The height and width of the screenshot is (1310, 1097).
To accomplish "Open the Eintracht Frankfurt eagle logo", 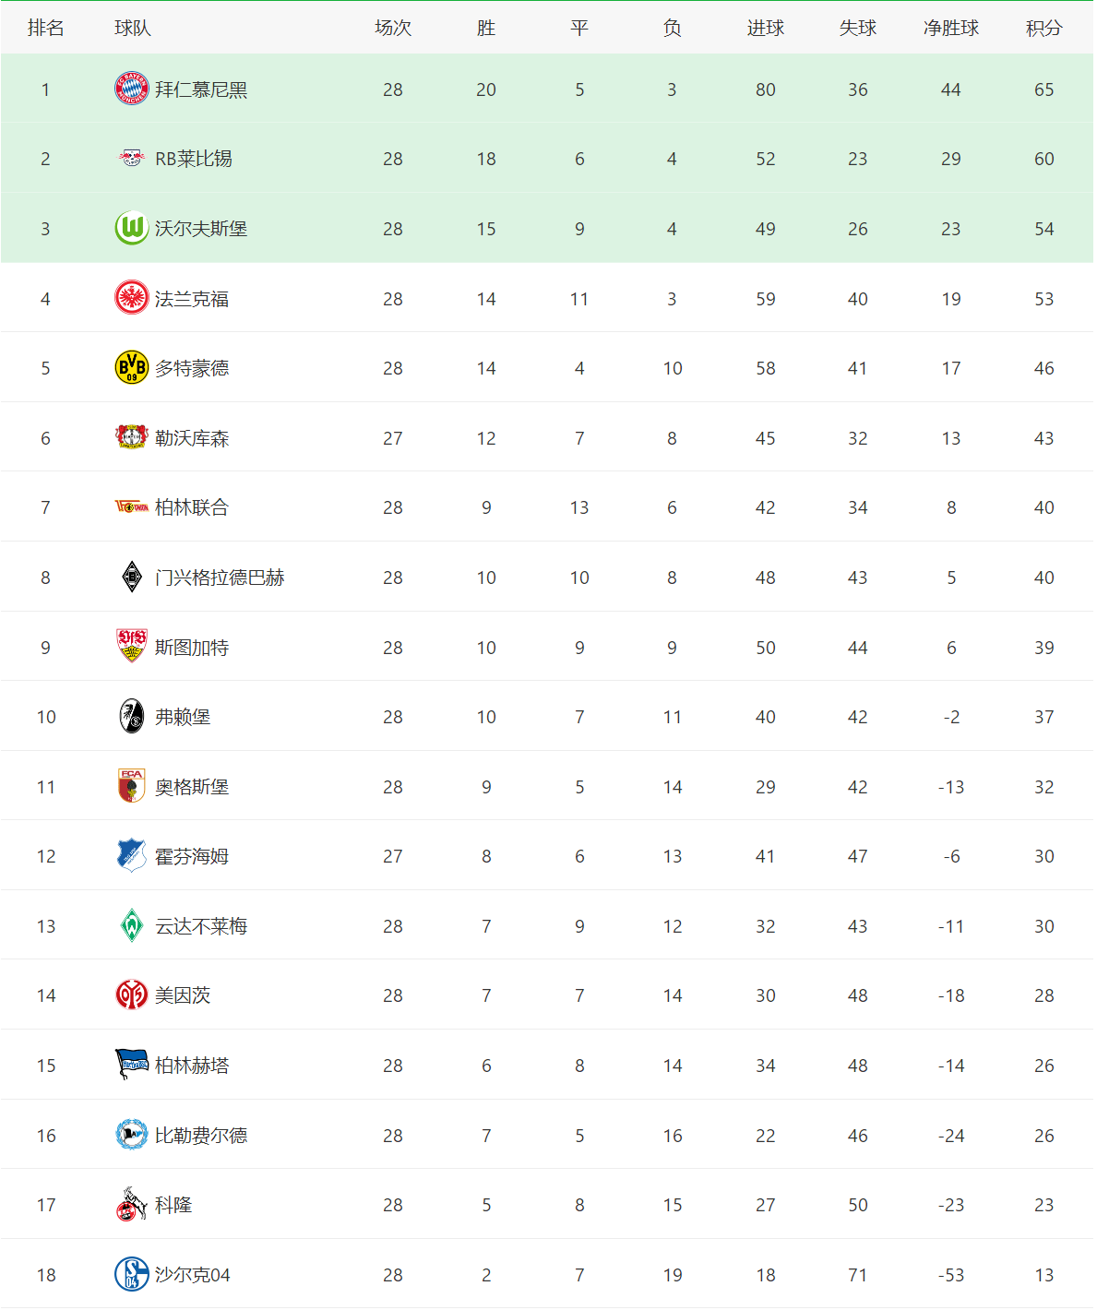I will click(x=131, y=298).
